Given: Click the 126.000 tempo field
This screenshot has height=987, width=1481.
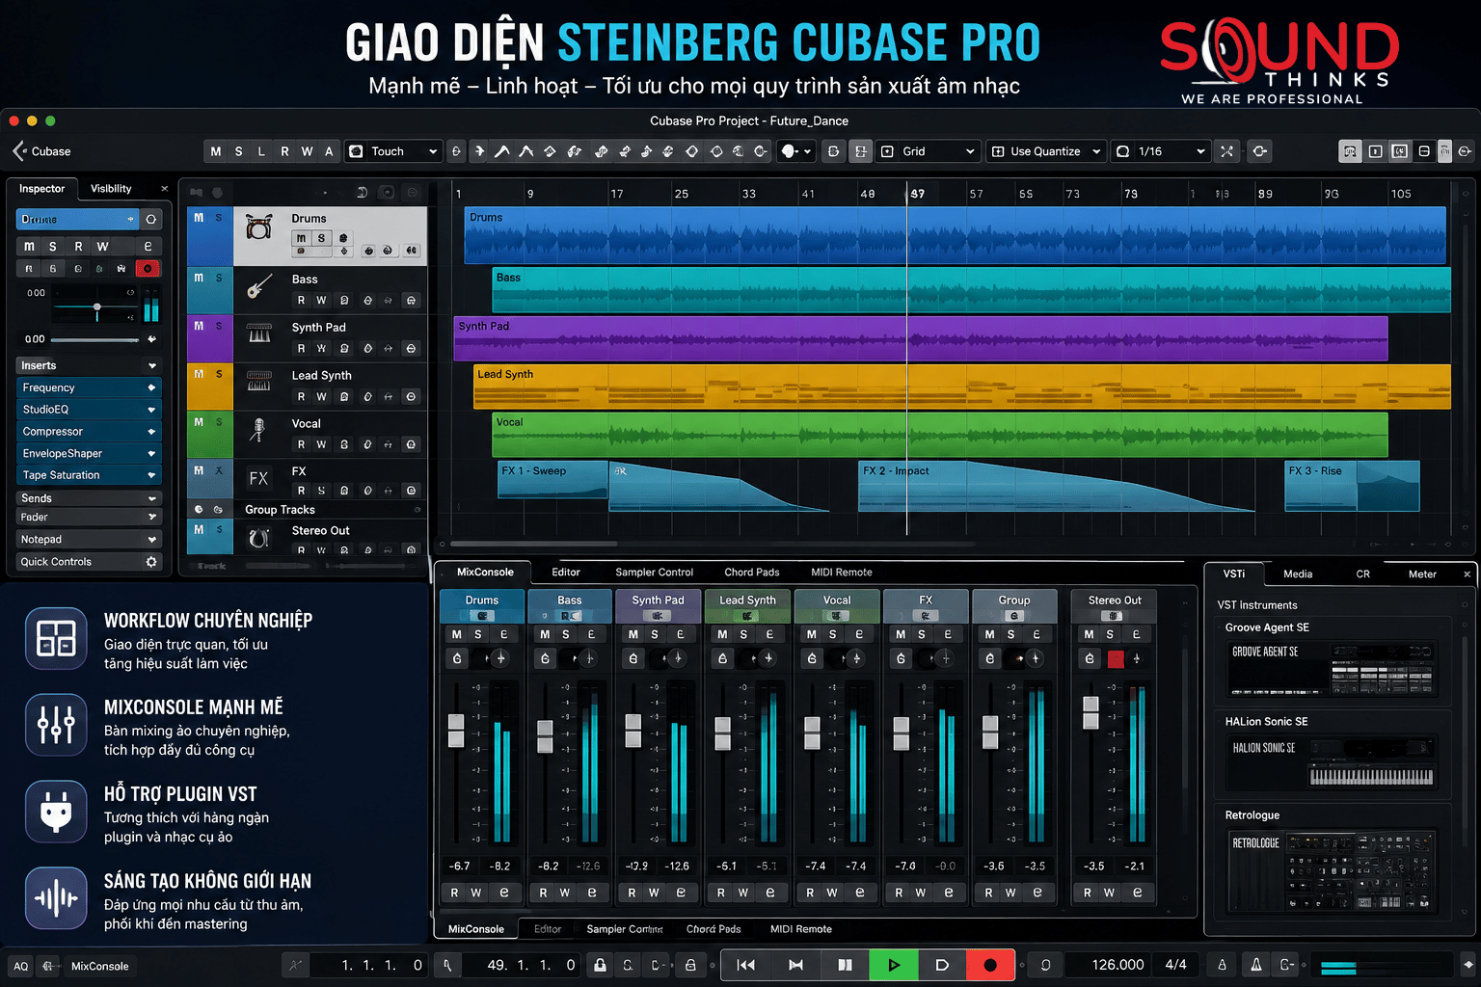Looking at the screenshot, I should 1117,965.
